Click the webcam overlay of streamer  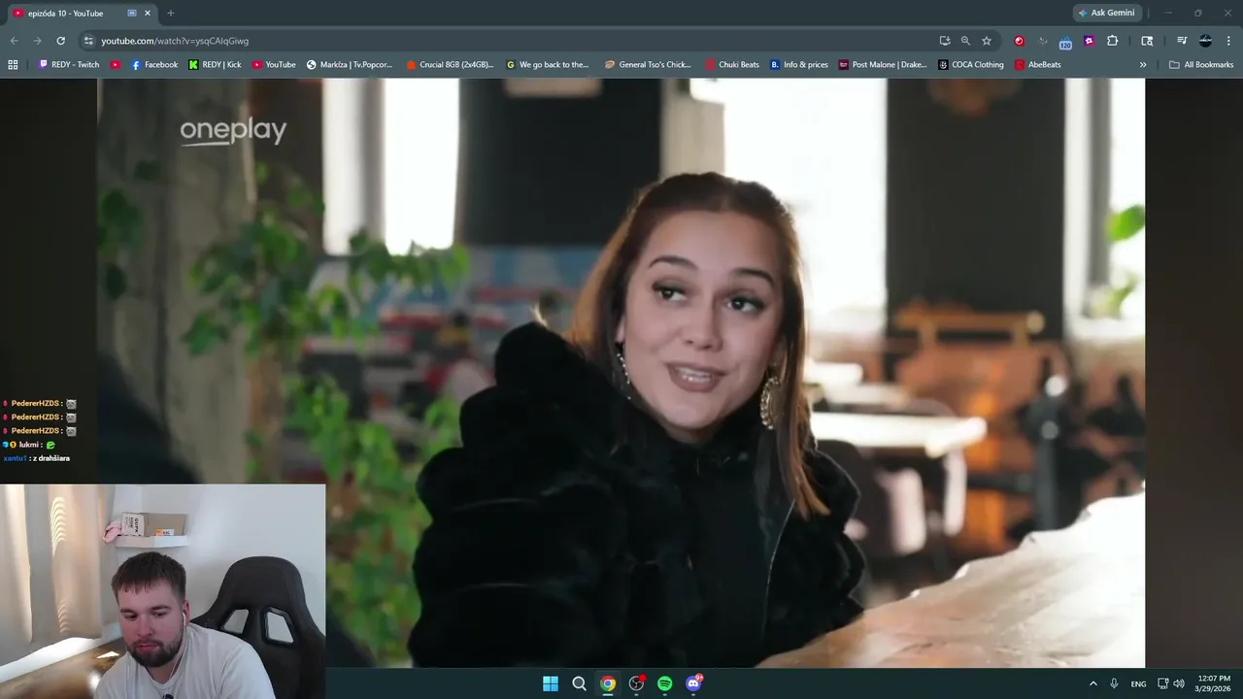(163, 591)
